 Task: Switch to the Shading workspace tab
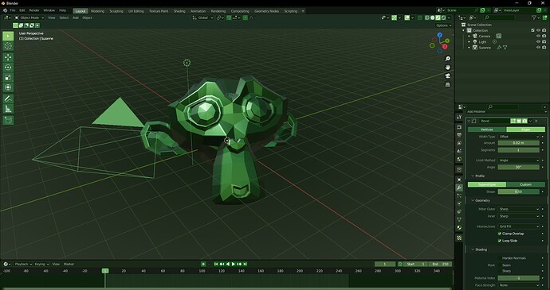click(179, 11)
